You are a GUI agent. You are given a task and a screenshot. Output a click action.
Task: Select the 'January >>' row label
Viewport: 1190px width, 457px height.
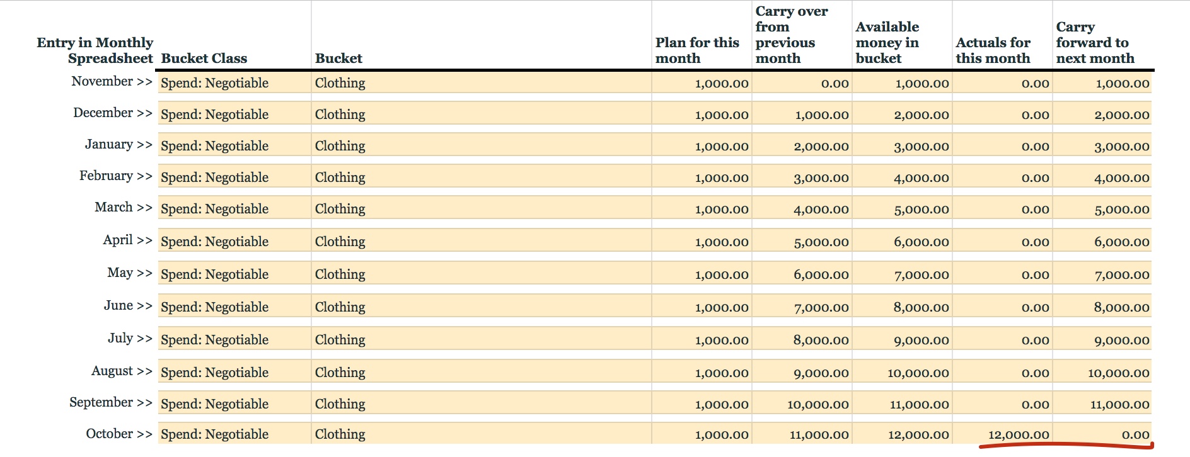pos(119,144)
